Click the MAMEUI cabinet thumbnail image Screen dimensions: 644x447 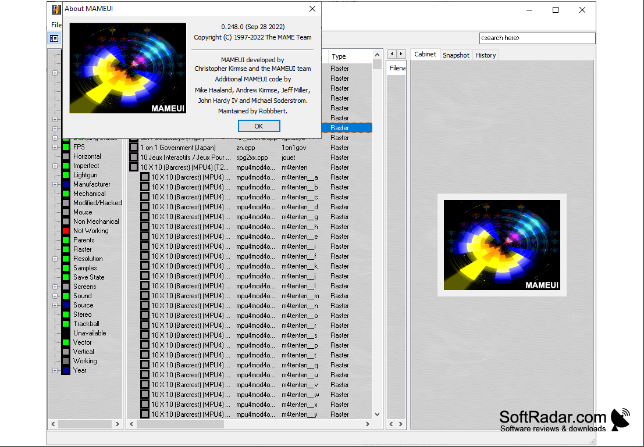(x=502, y=245)
